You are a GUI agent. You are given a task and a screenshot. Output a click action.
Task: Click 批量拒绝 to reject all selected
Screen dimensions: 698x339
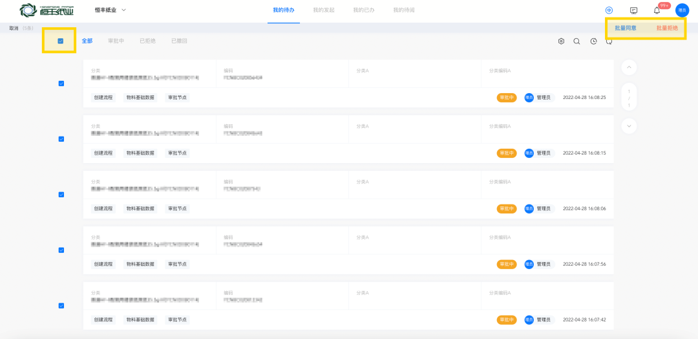(667, 28)
